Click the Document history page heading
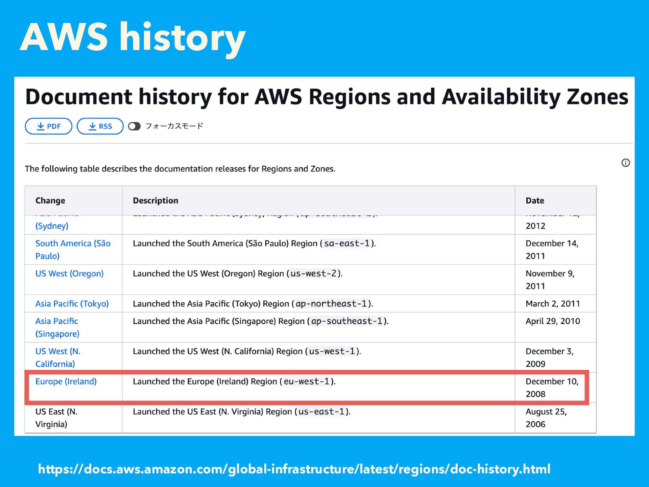 pos(327,97)
